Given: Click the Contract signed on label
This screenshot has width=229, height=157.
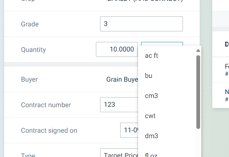Looking at the screenshot, I should [x=49, y=131].
